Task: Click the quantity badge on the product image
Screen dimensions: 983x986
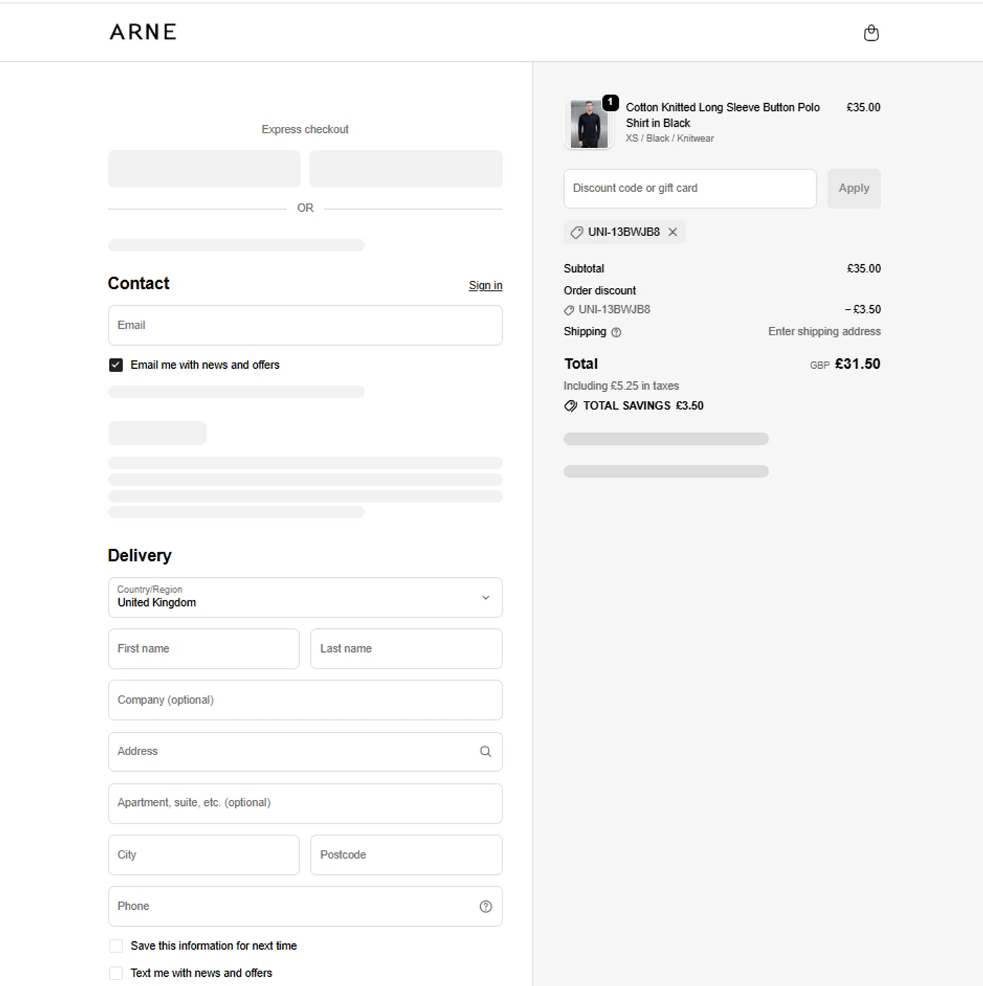Action: 611,102
